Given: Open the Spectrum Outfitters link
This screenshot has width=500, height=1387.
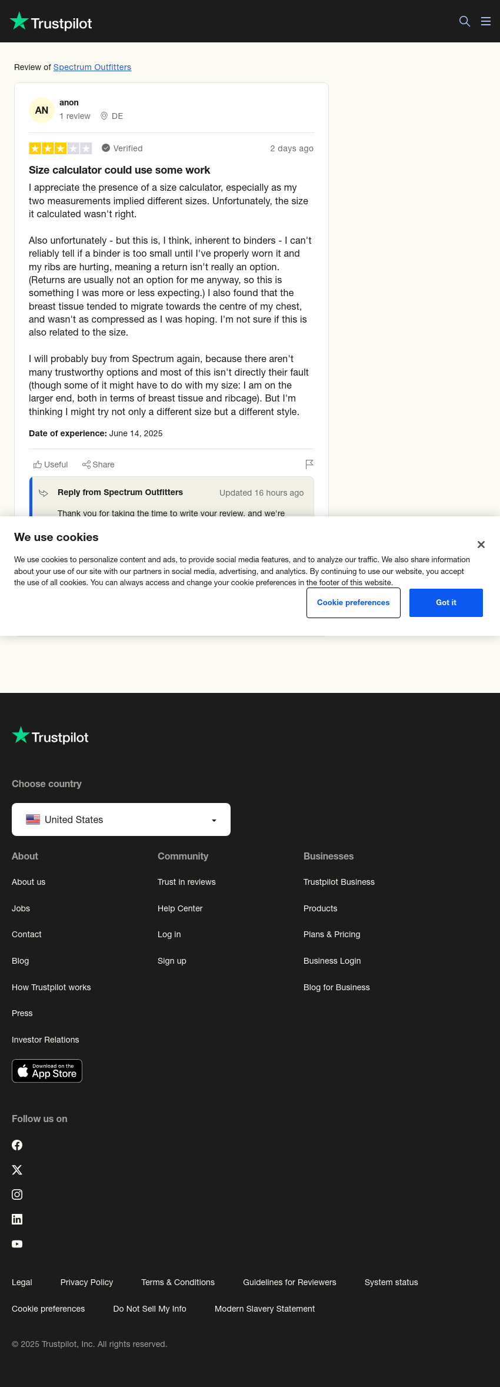Looking at the screenshot, I should (92, 67).
